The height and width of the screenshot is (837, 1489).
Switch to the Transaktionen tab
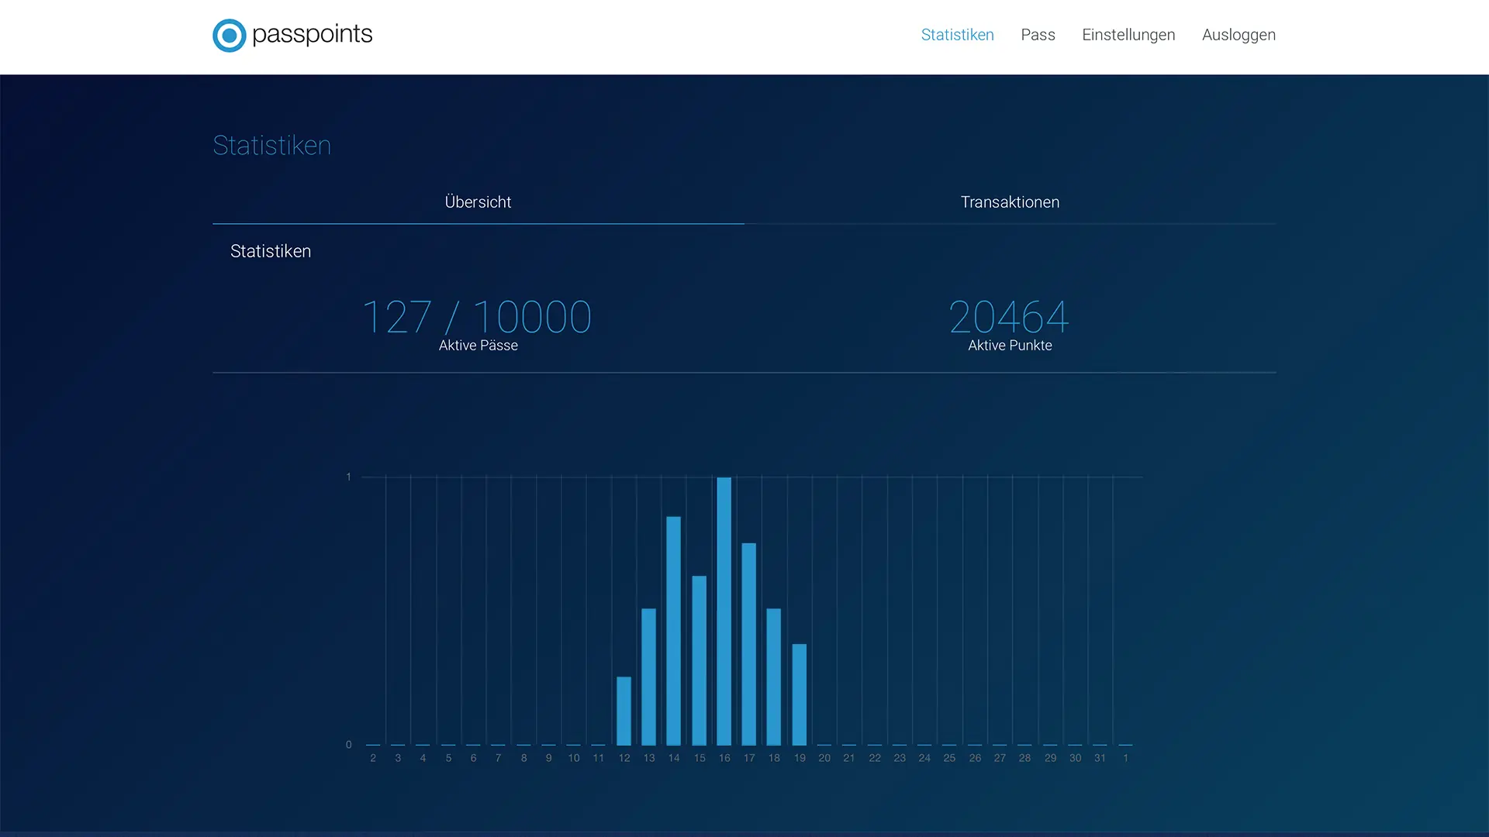[x=1010, y=202]
